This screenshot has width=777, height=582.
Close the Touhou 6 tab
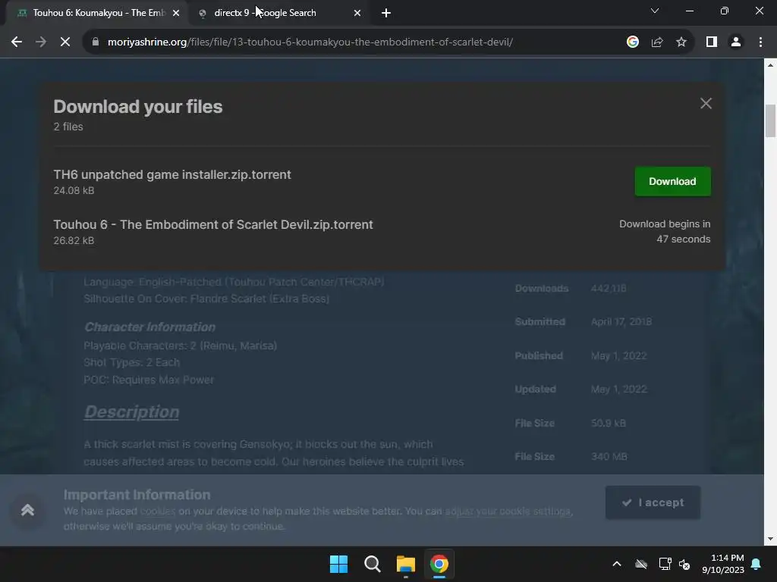tap(176, 13)
